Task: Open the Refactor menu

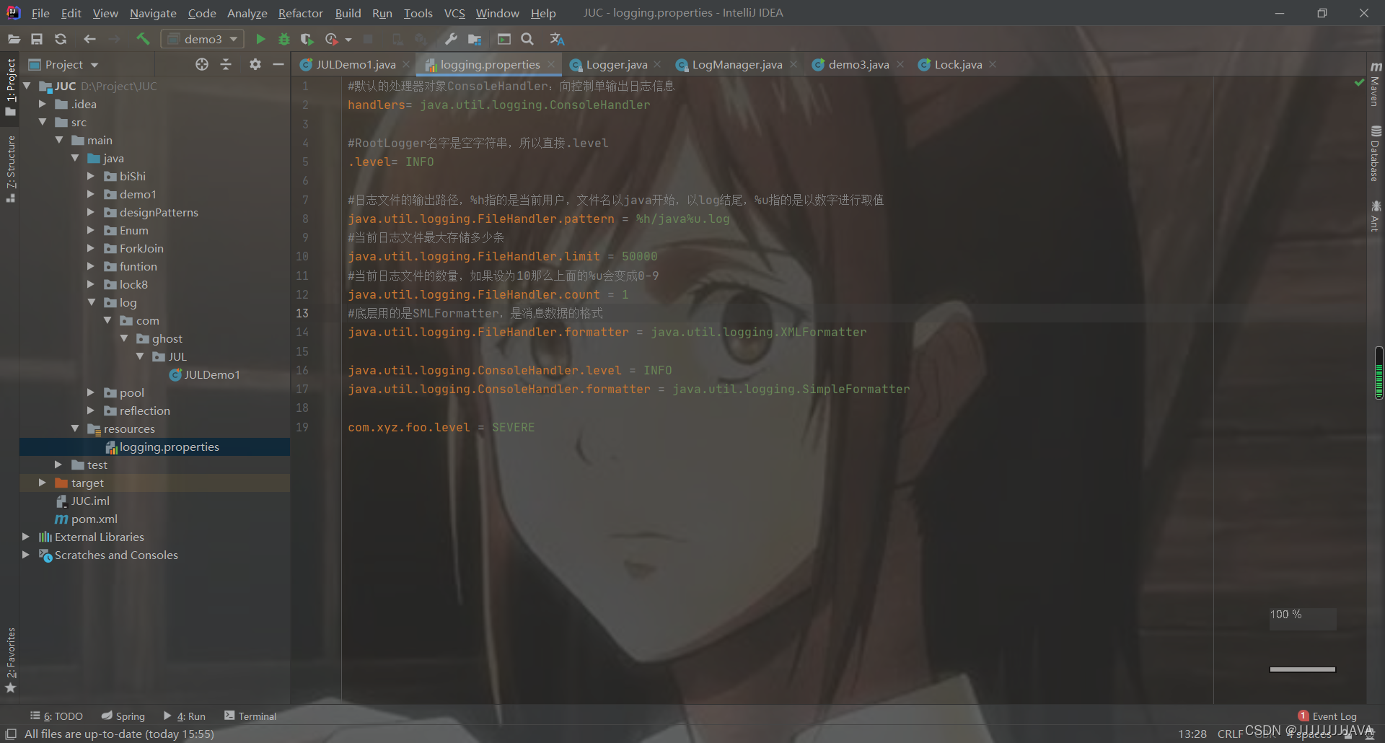Action: pyautogui.click(x=301, y=13)
